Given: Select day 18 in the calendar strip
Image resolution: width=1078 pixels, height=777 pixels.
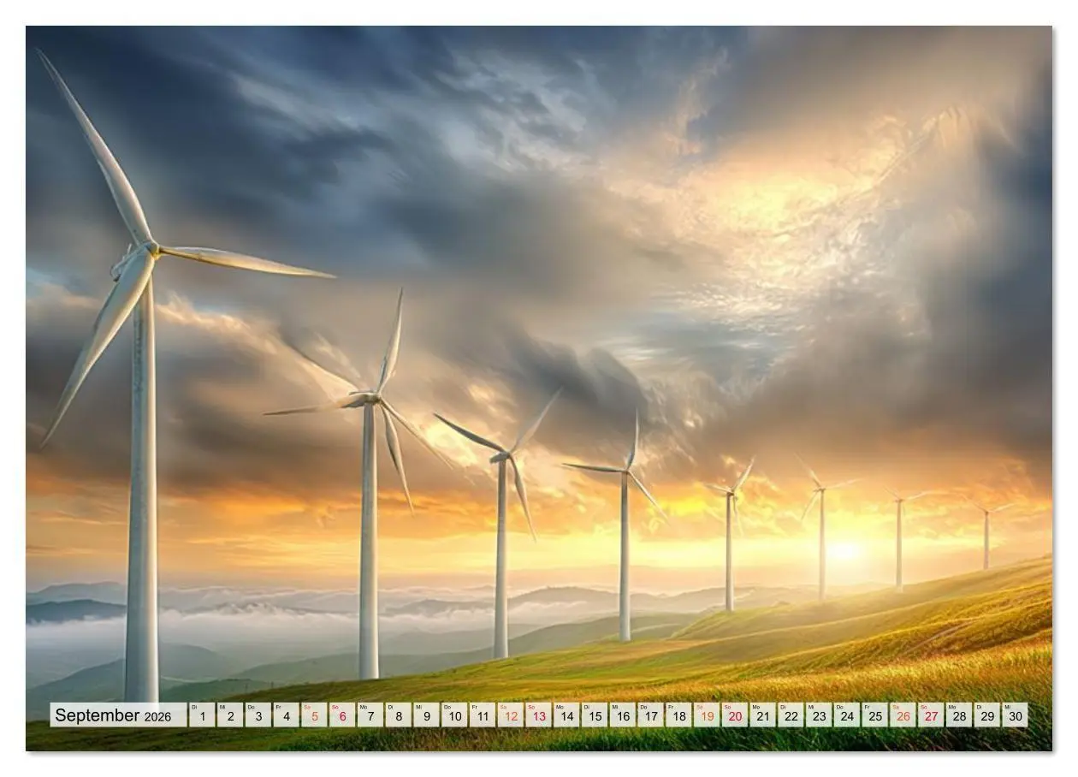Looking at the screenshot, I should [x=679, y=715].
